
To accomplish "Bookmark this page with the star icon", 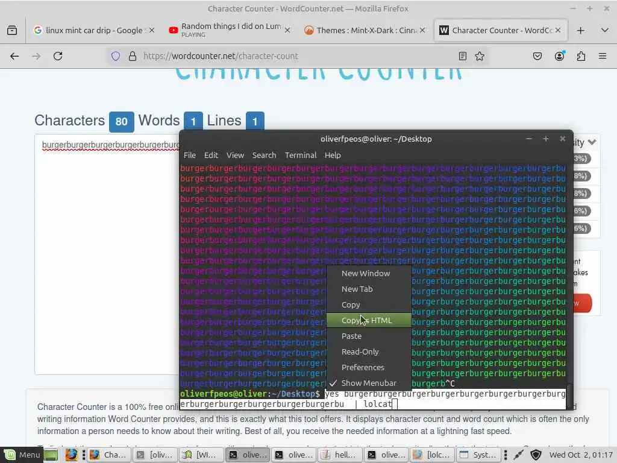I will pos(480,56).
